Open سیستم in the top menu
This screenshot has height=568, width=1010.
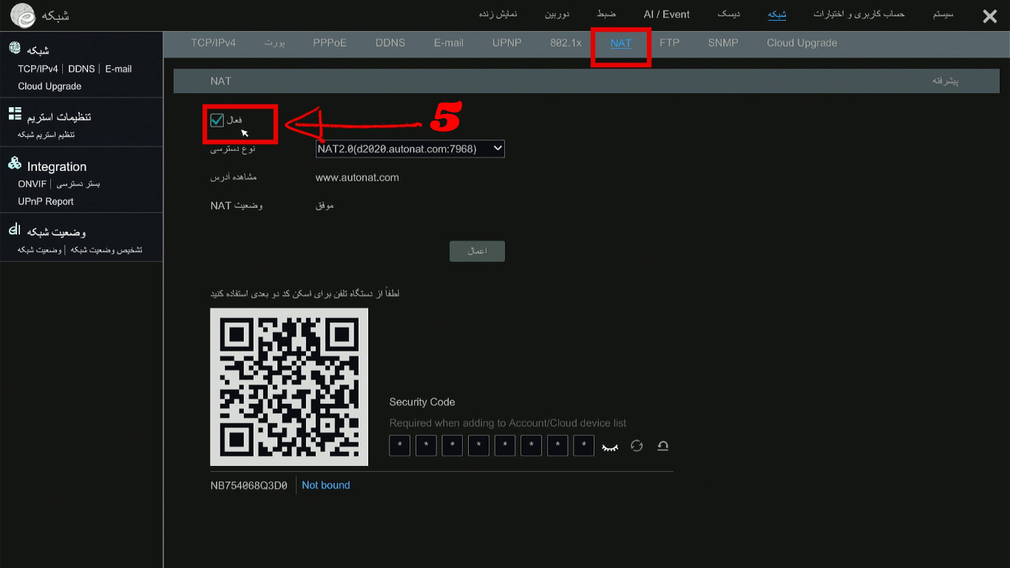coord(943,14)
